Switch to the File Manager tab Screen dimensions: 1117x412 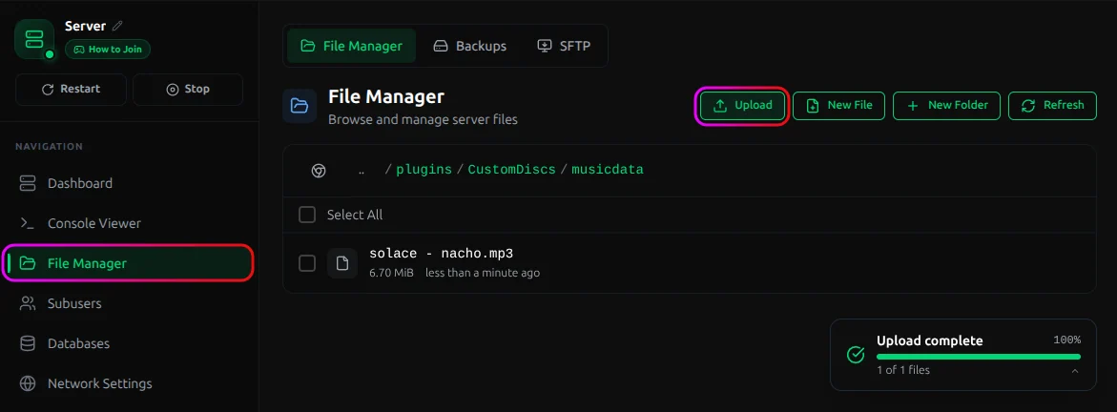351,46
